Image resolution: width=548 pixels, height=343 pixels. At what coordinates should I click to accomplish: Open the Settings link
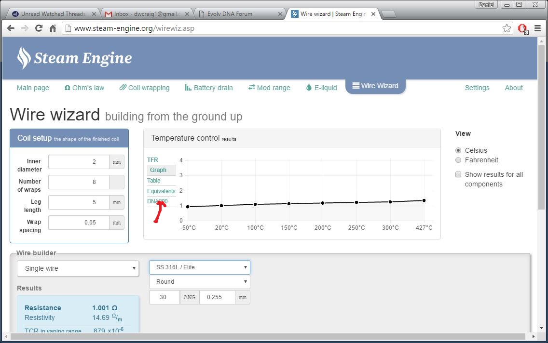pos(477,88)
